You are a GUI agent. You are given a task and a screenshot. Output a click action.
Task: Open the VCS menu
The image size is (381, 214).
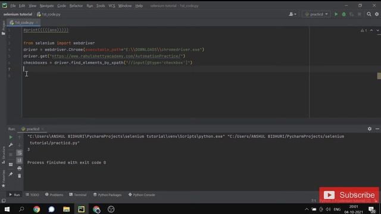112,5
